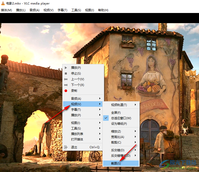
Task: Expand the 播放(P) submenu arrow
Action: coord(100,115)
